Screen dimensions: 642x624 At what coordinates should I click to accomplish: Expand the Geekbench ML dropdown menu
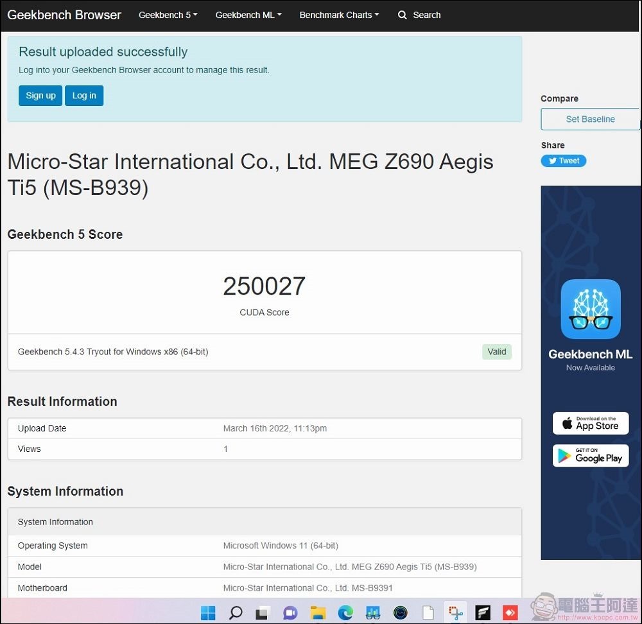pyautogui.click(x=248, y=15)
